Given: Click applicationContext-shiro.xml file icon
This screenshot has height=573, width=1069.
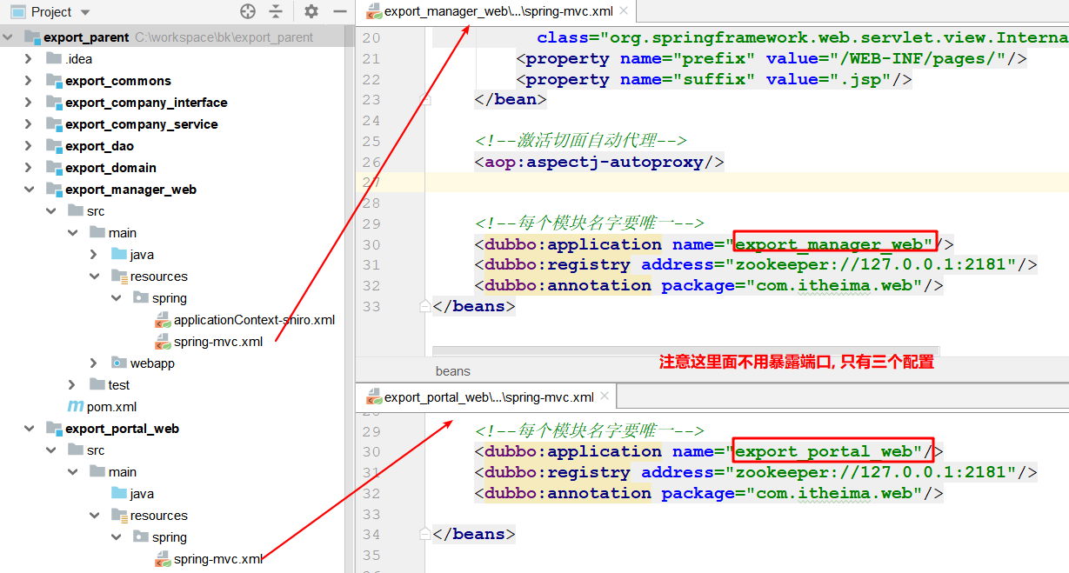Looking at the screenshot, I should (163, 320).
